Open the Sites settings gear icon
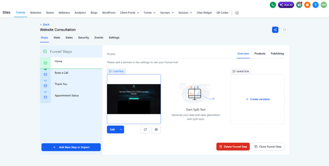The height and width of the screenshot is (166, 329). (x=237, y=13)
